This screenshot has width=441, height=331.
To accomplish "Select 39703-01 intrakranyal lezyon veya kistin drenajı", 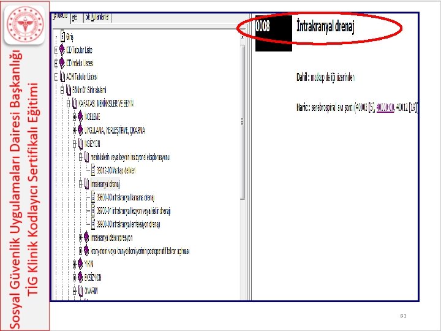I will tap(134, 211).
